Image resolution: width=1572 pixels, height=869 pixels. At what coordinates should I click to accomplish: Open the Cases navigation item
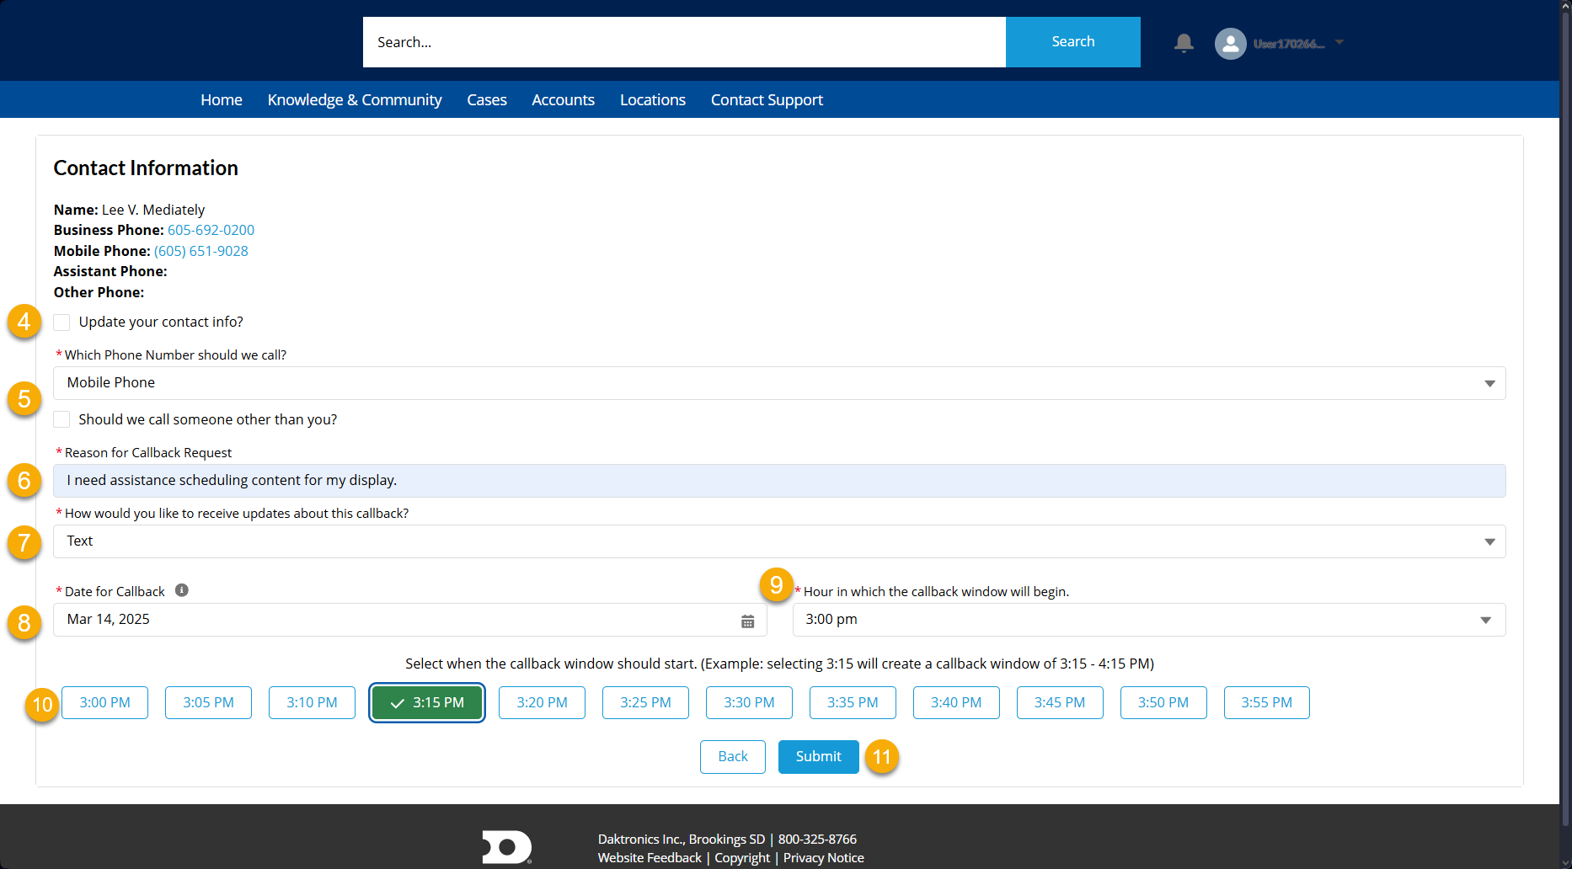[486, 100]
